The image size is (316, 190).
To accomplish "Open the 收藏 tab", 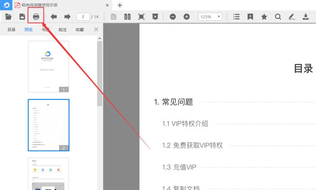I will click(80, 29).
